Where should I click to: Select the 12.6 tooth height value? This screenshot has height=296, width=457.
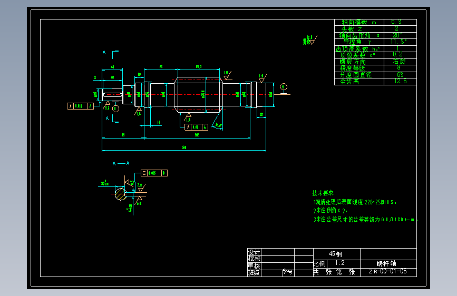[x=401, y=81]
